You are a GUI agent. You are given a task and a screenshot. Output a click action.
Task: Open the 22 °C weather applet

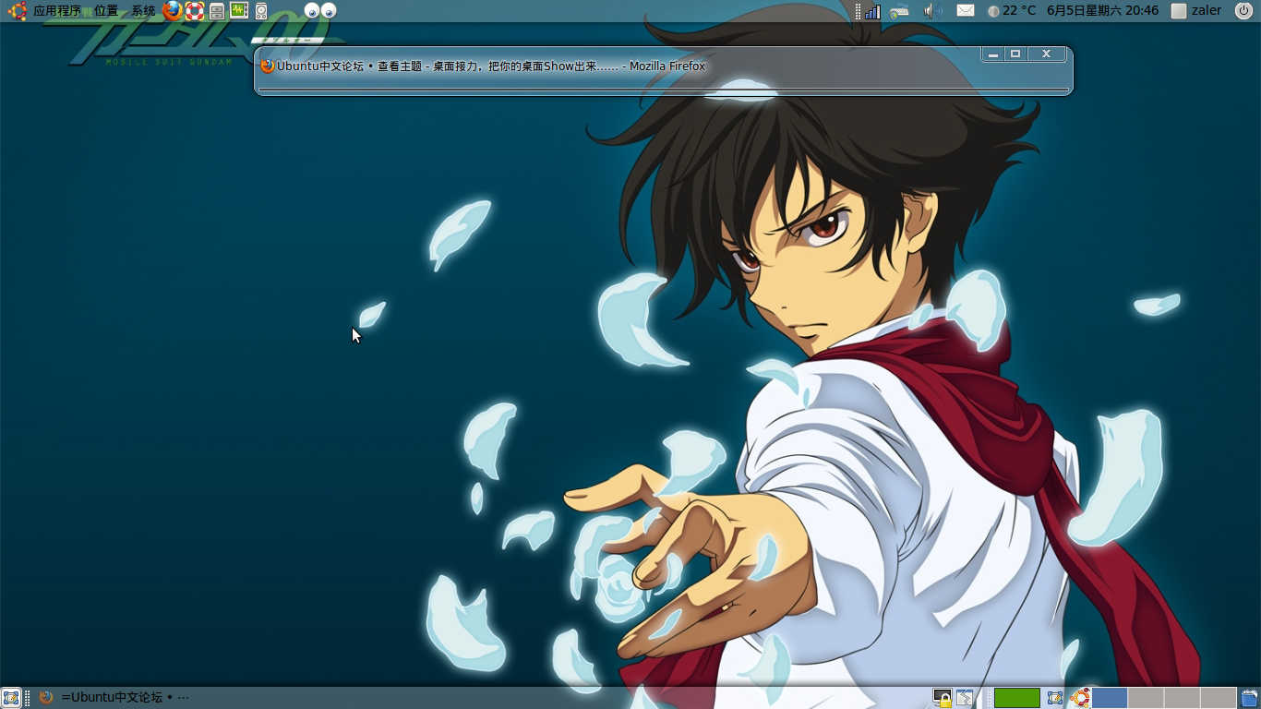(1012, 11)
